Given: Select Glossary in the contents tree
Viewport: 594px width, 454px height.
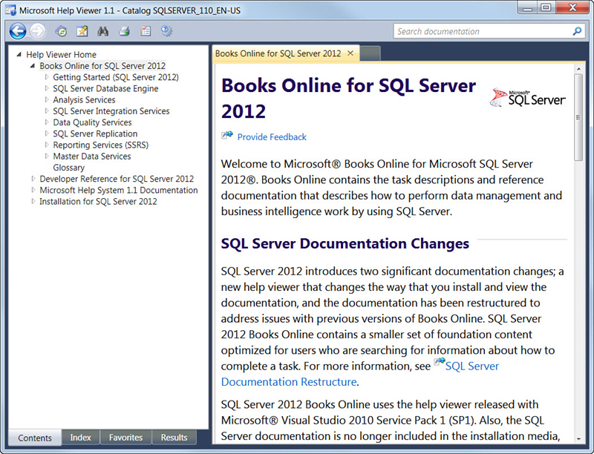Looking at the screenshot, I should pyautogui.click(x=68, y=168).
